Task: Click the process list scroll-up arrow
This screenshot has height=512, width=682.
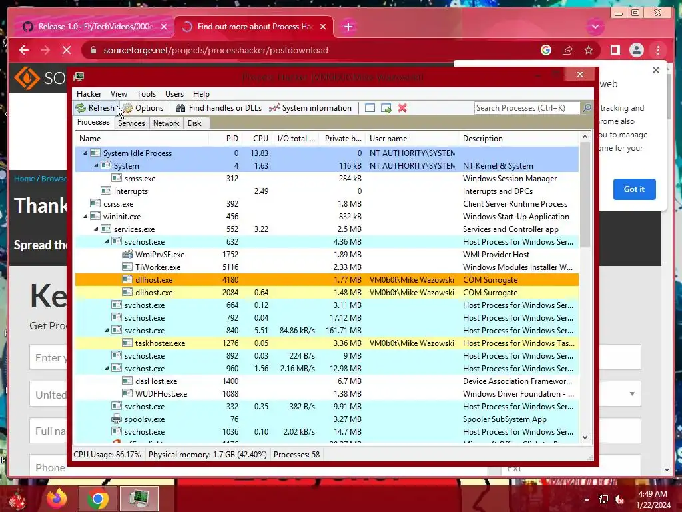Action: point(585,137)
